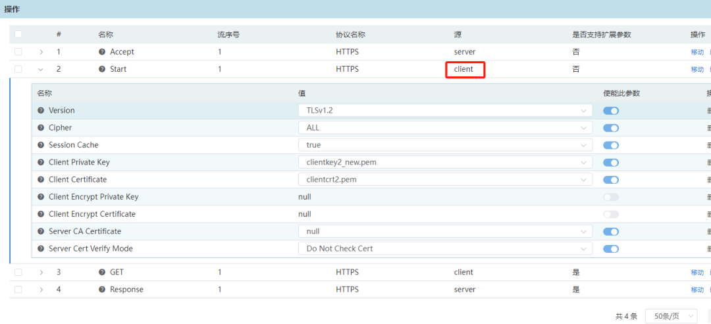Check the checkbox for the Accept row

tap(18, 52)
